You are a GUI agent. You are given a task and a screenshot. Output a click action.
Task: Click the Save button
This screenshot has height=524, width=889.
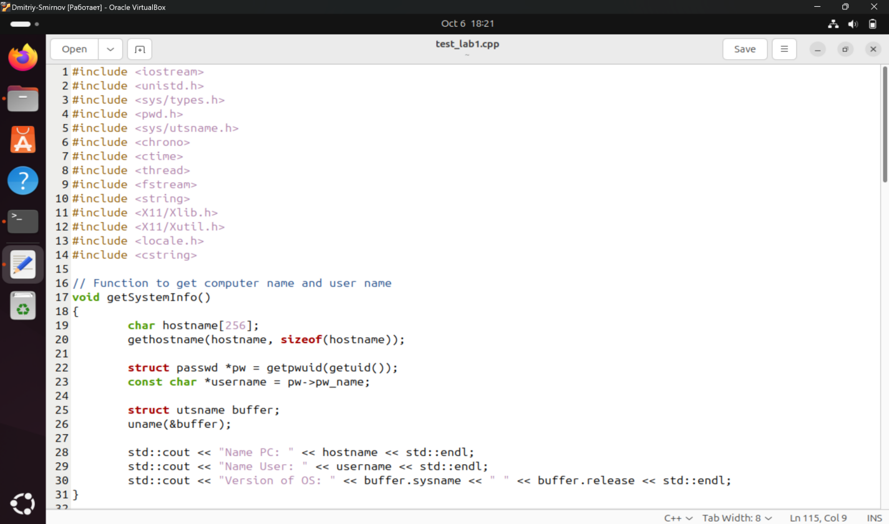coord(745,49)
